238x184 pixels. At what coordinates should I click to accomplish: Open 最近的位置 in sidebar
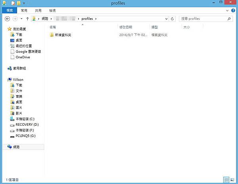click(24, 46)
